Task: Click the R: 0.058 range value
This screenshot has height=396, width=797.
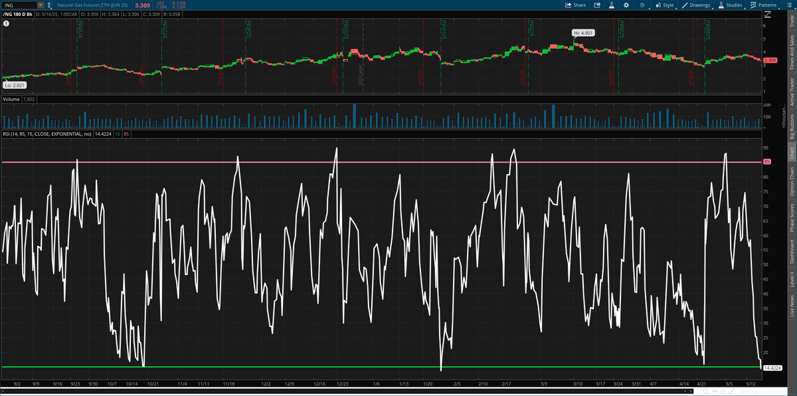Action: coord(171,14)
